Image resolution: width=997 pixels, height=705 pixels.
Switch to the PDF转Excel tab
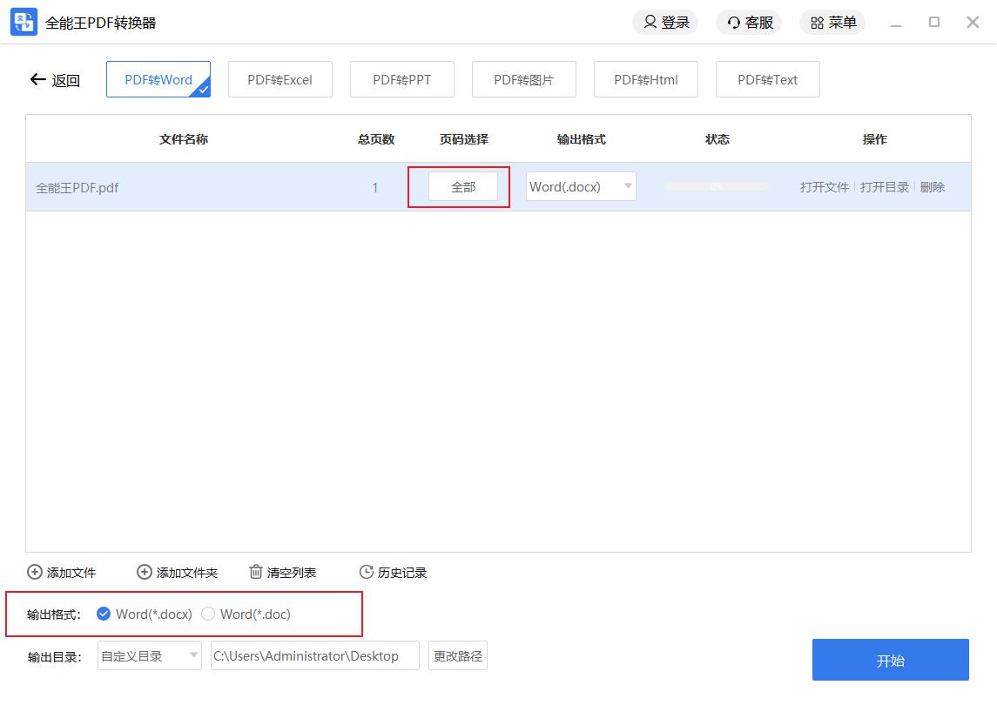280,80
